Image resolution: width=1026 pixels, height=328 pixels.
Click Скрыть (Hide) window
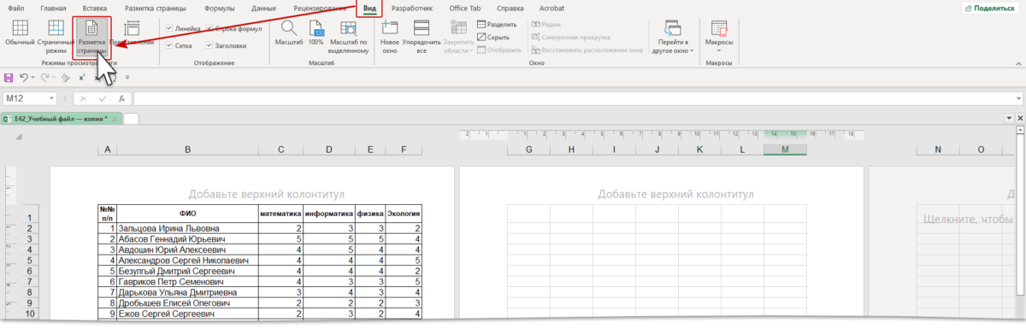(493, 38)
